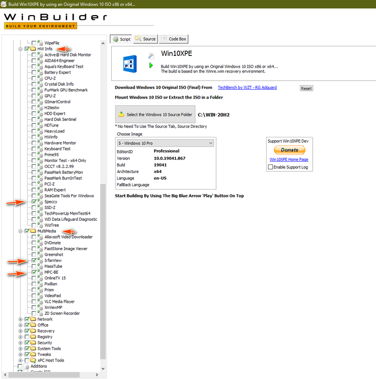Click the Recovery folder icon
This screenshot has height=379, width=376.
click(33, 331)
